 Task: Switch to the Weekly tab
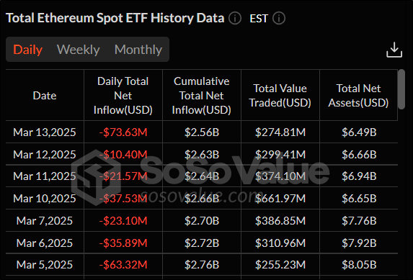[79, 50]
